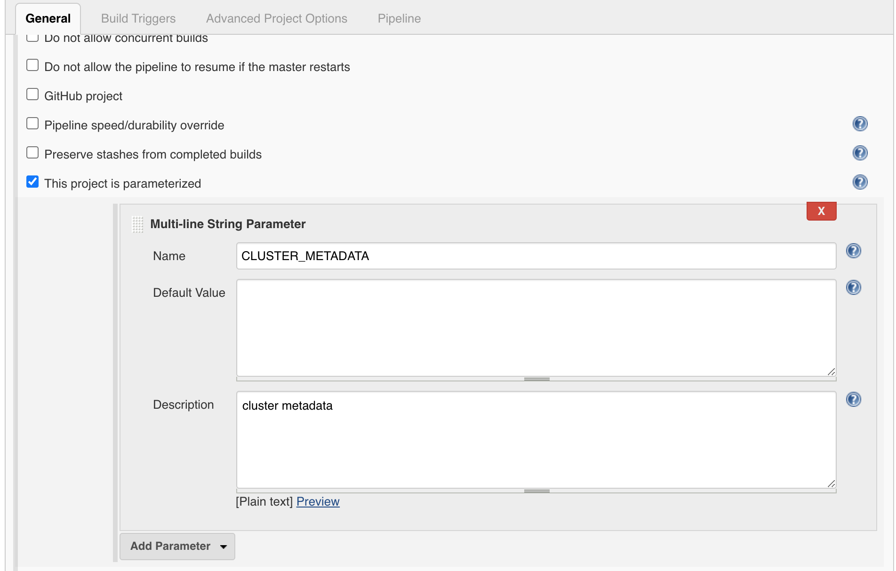Open help for This project is parameterized

click(x=860, y=182)
